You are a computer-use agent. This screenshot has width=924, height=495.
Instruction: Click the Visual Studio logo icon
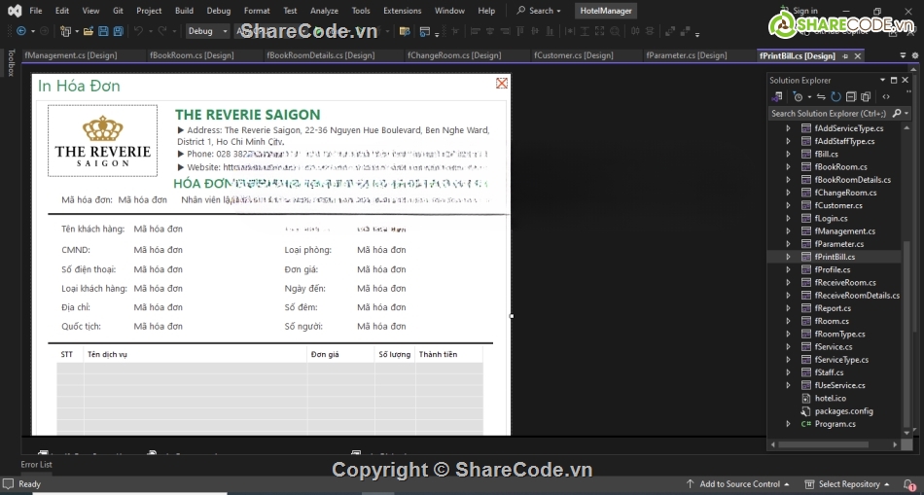click(x=15, y=11)
